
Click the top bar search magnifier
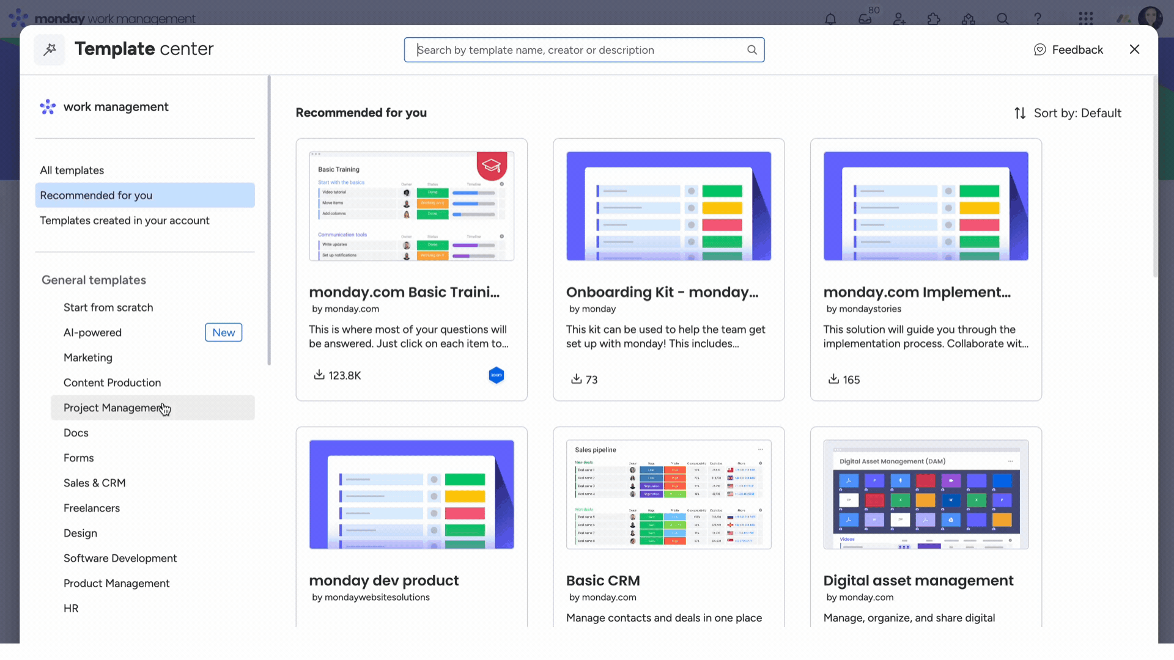[x=1003, y=19]
